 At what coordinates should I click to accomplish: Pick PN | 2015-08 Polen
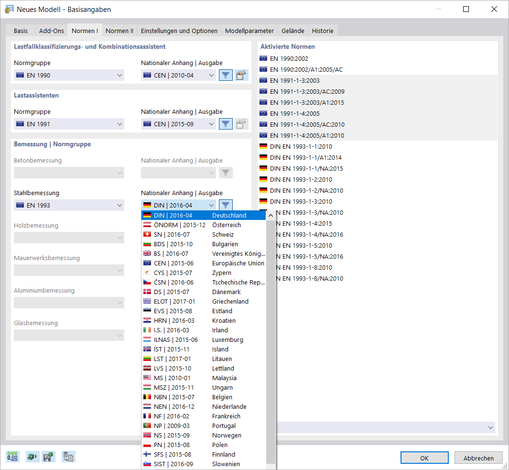(204, 445)
